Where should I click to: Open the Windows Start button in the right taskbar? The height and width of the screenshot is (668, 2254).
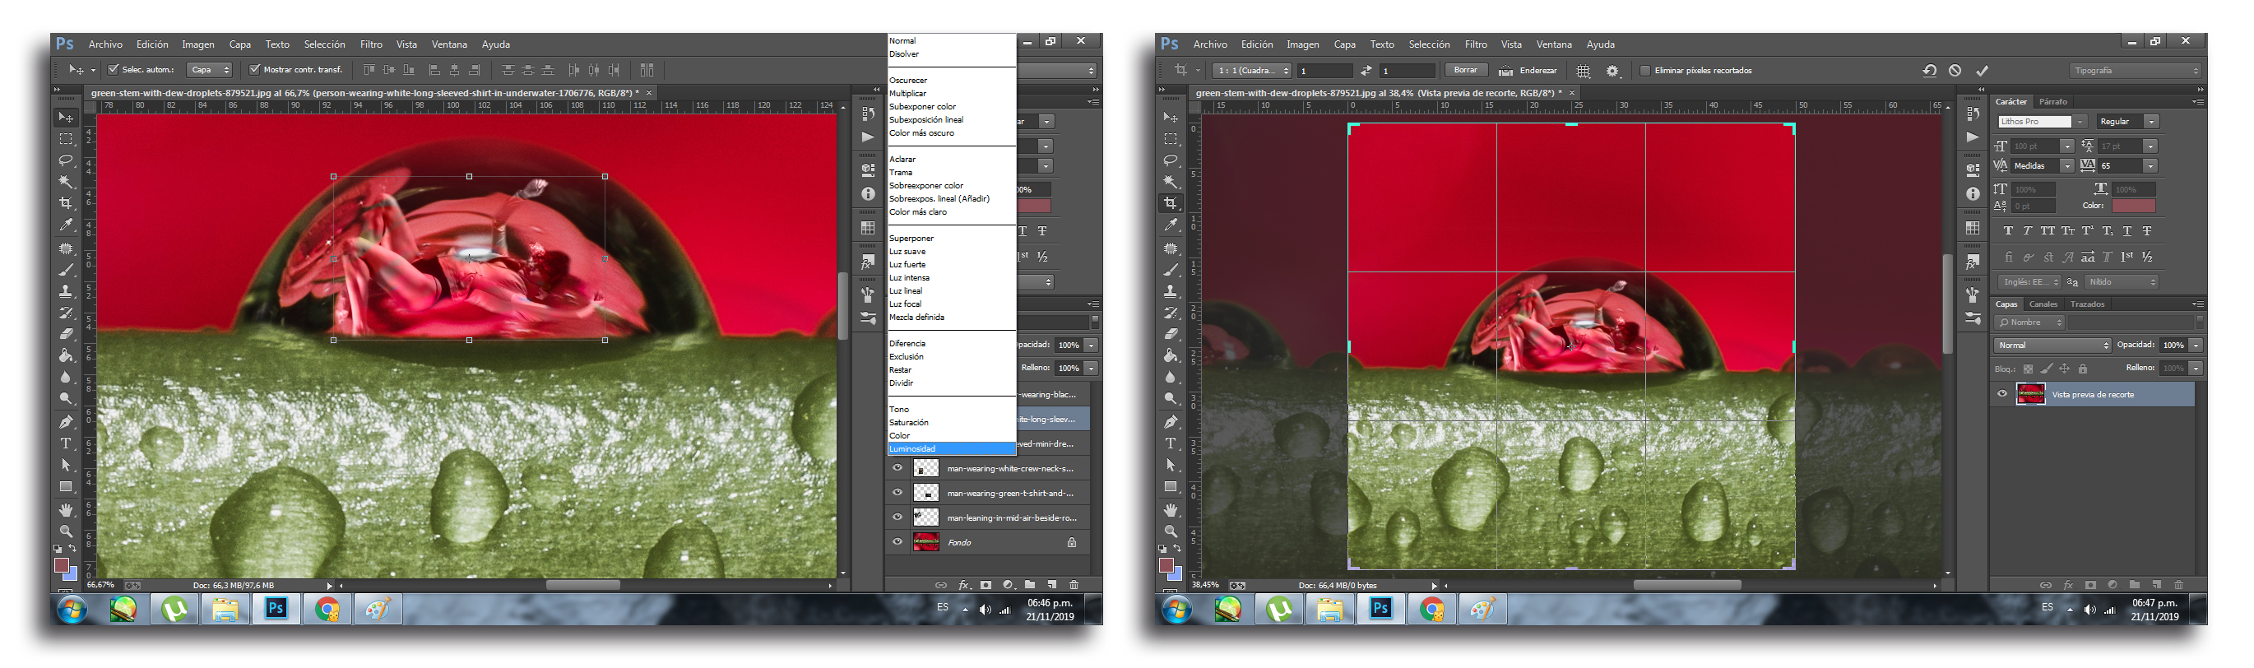[x=1177, y=609]
